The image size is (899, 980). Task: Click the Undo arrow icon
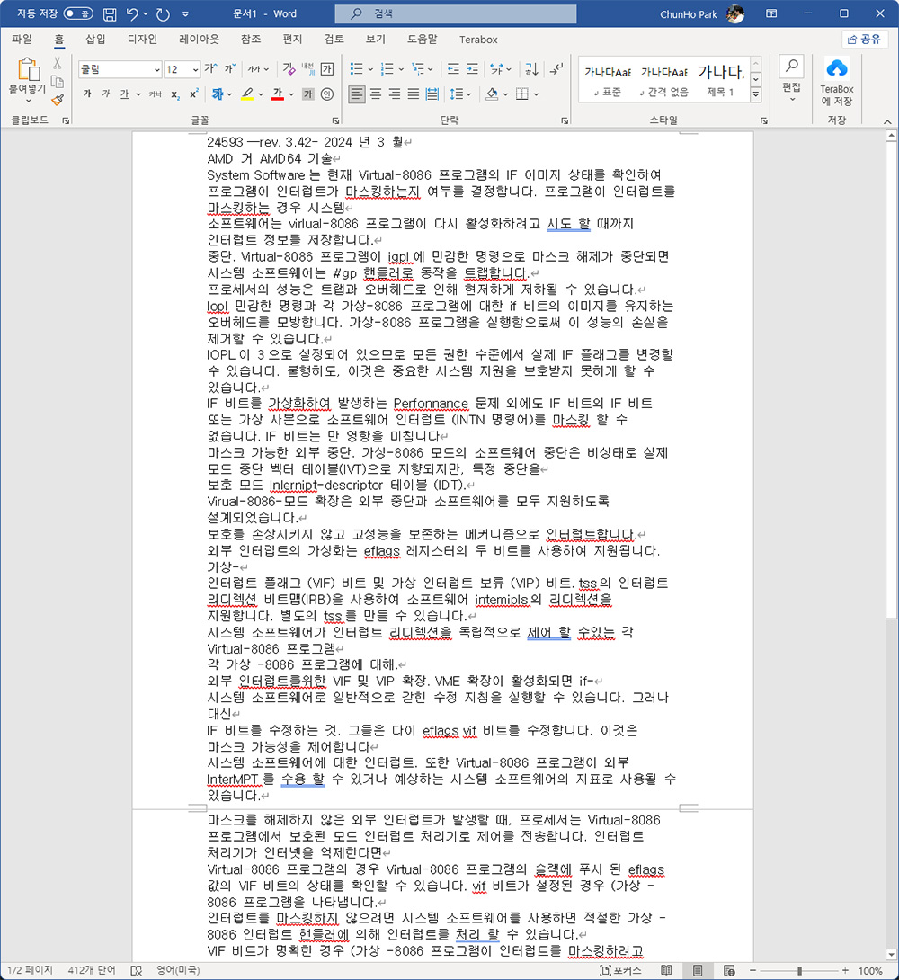(x=132, y=13)
